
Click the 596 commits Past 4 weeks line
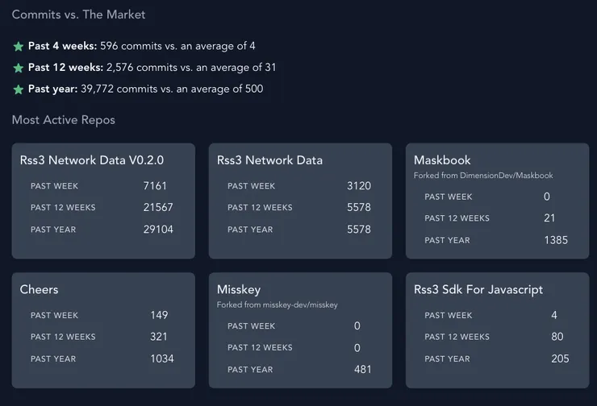142,46
